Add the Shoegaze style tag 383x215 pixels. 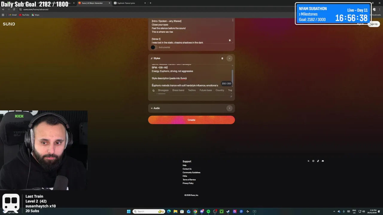(x=163, y=90)
